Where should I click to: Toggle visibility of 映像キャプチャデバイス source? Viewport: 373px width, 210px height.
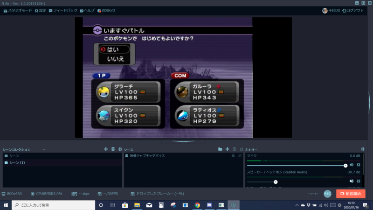coord(240,156)
